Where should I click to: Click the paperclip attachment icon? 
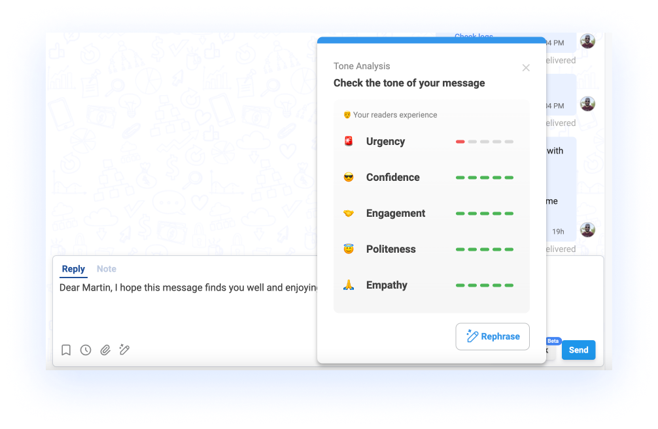coord(105,350)
